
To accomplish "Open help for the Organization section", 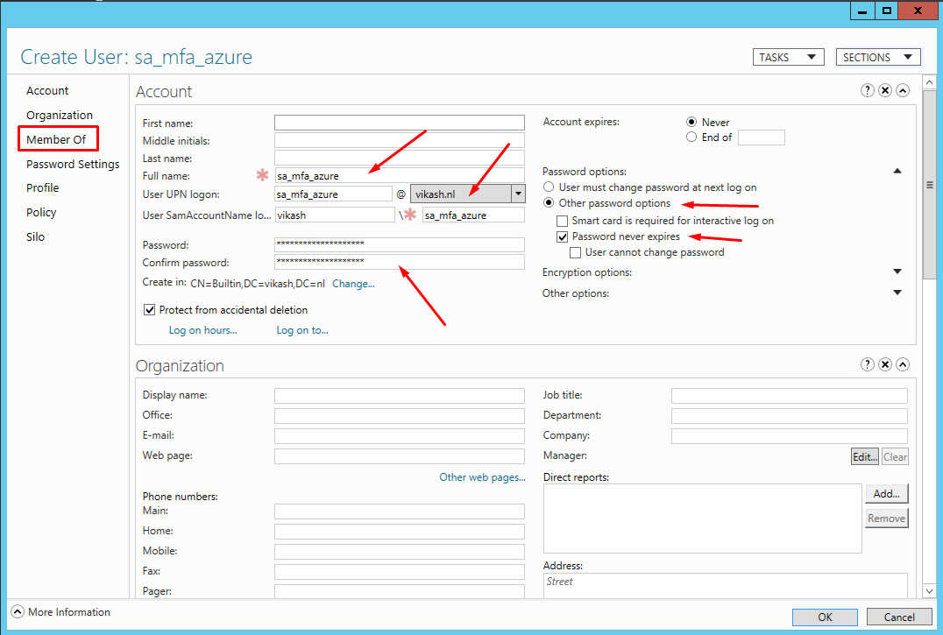I will 868,364.
